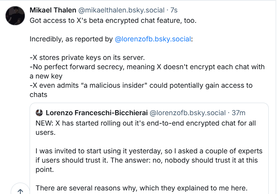Open the gray @lorenzofb.bsky.social handle in quoted post

[188, 113]
